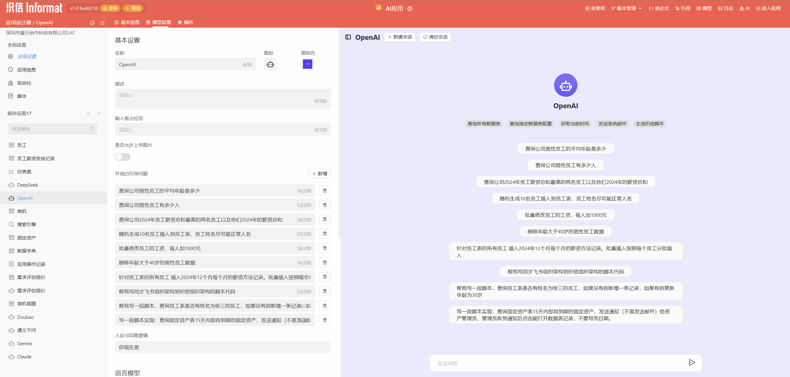790x377 pixels.
Task: Start a new chat with 新建会话
Action: coord(400,37)
